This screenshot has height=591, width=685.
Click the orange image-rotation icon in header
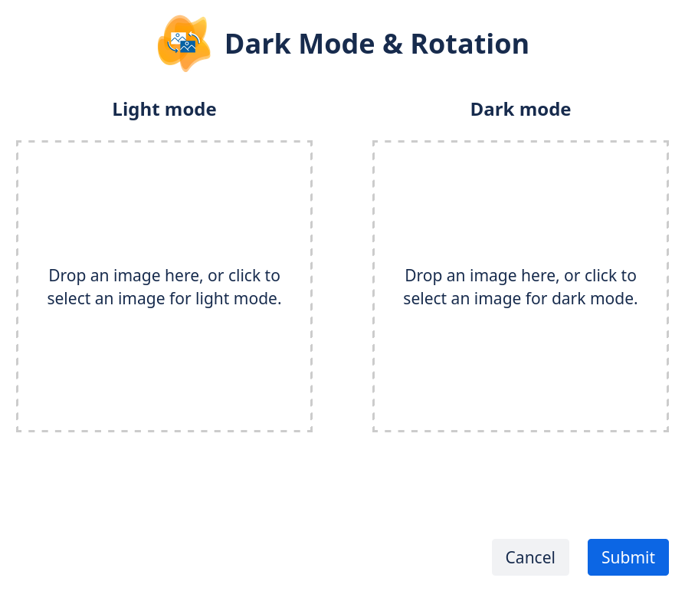point(184,44)
